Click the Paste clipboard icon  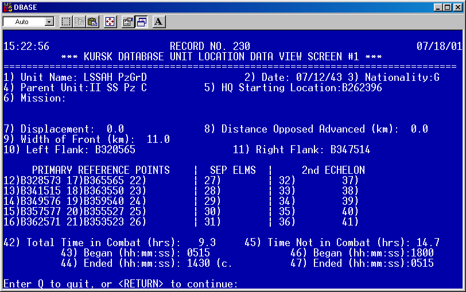[x=92, y=22]
